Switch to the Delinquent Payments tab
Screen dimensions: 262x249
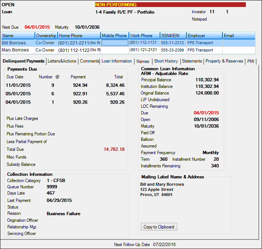point(23,61)
